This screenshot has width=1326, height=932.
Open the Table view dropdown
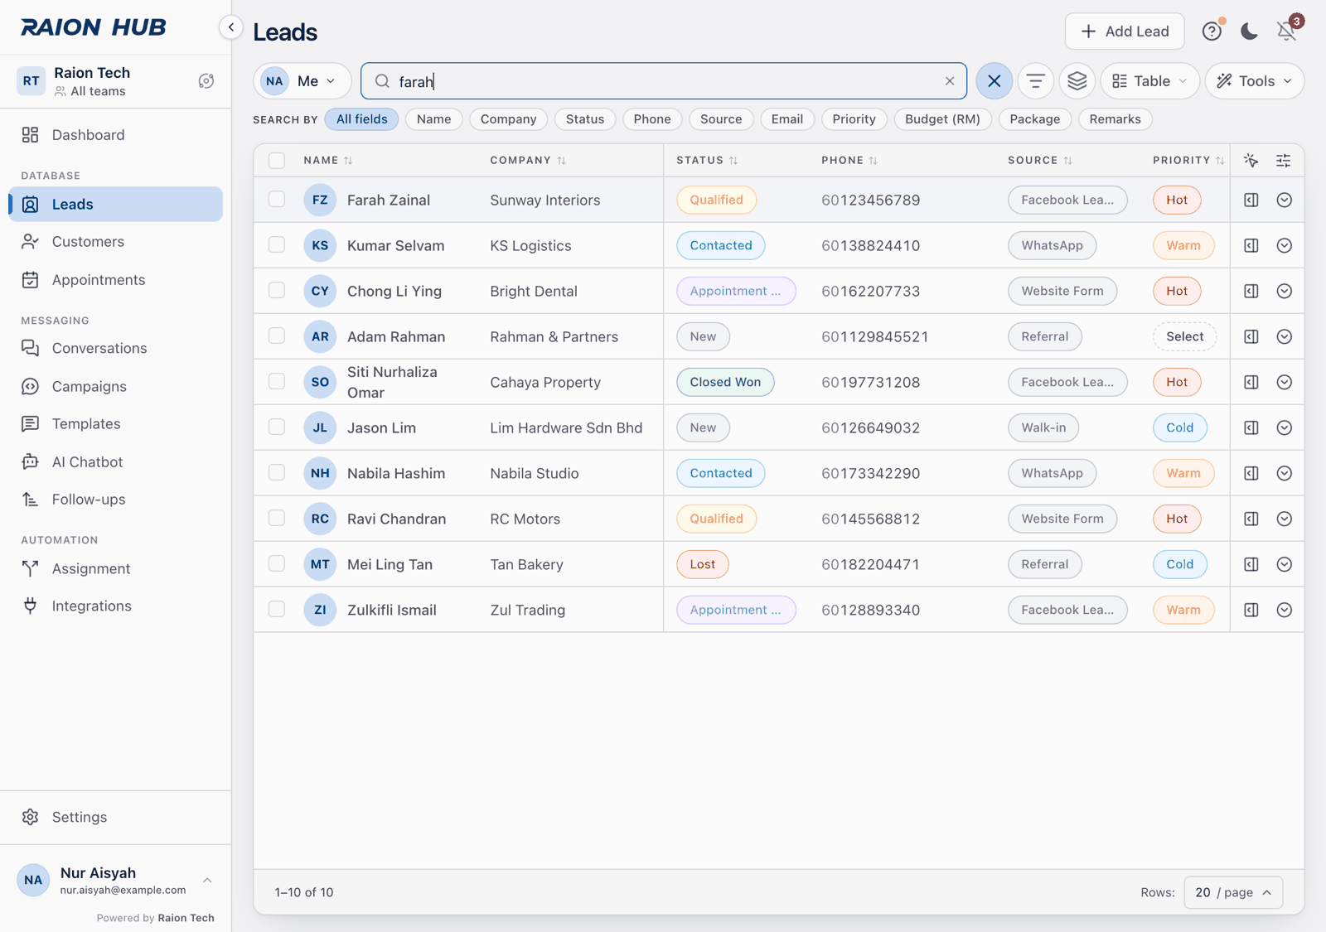click(1149, 81)
